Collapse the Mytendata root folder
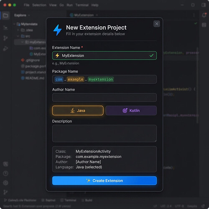The width and height of the screenshot is (209, 209). click(14, 24)
